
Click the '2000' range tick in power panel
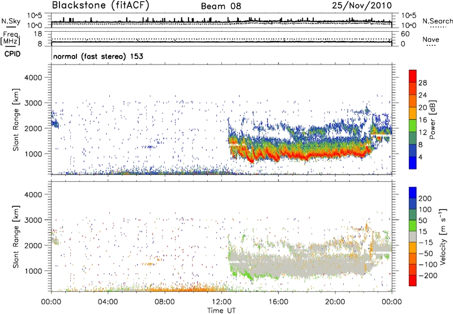33,128
